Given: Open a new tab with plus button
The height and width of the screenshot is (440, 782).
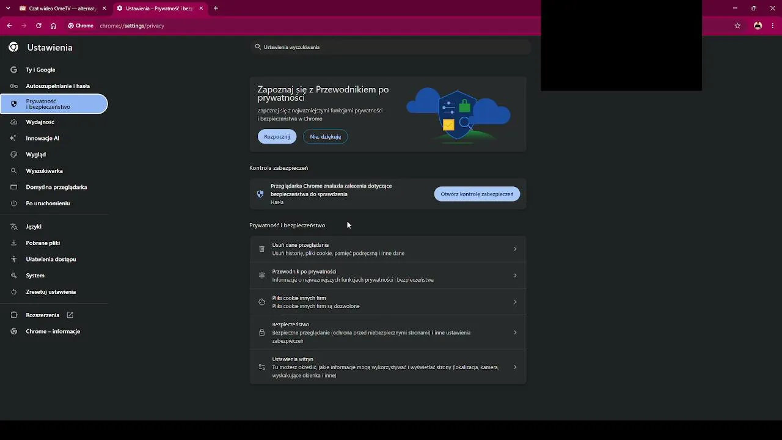Looking at the screenshot, I should (216, 9).
